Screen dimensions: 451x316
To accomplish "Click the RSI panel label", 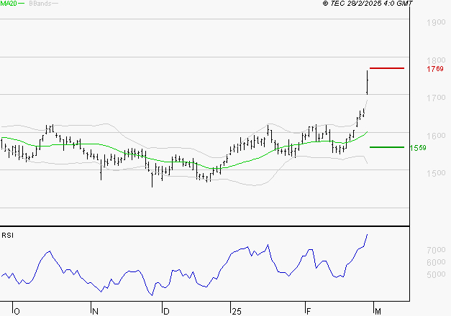I will pos(7,236).
